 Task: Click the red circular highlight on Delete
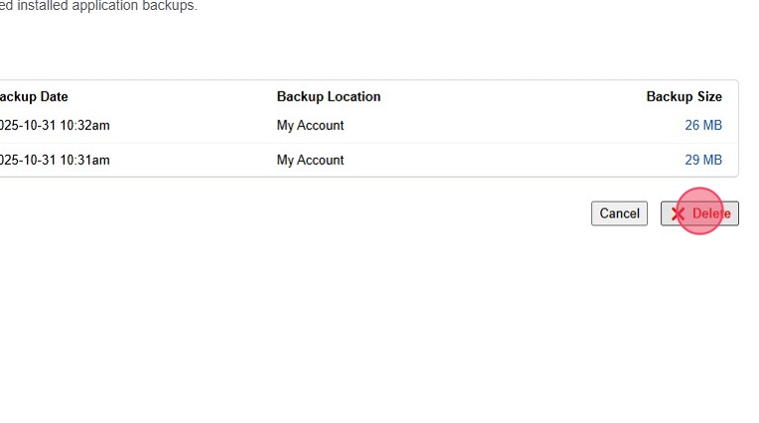[698, 211]
